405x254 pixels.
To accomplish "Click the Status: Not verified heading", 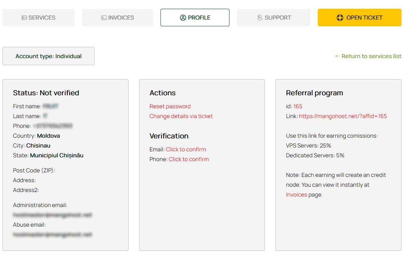I will pyautogui.click(x=46, y=93).
